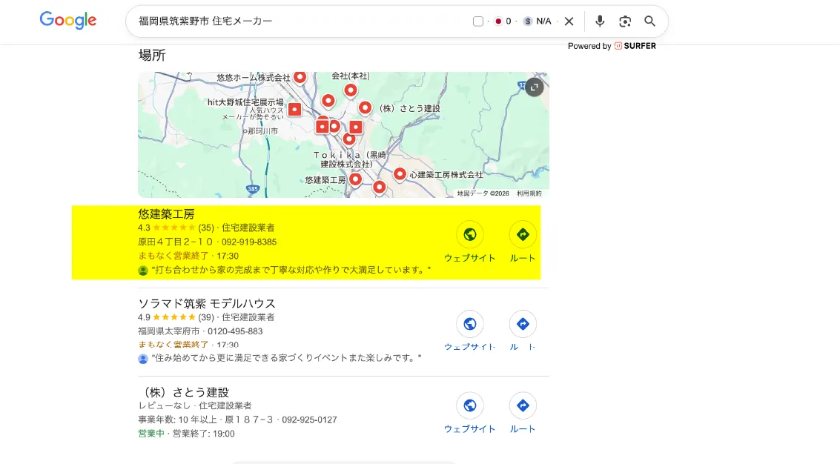Toggle the Surfer checkbox in the search bar
The height and width of the screenshot is (464, 840).
477,21
